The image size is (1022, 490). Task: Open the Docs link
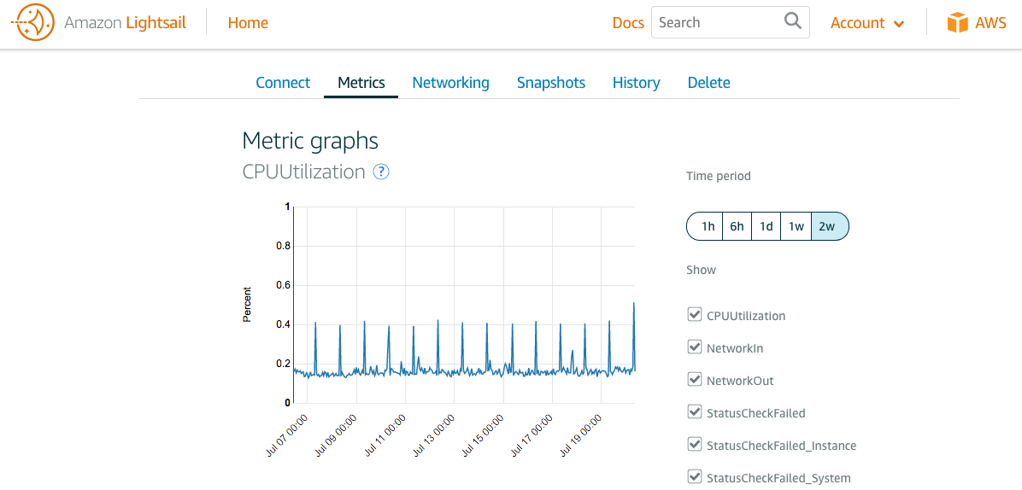click(628, 23)
